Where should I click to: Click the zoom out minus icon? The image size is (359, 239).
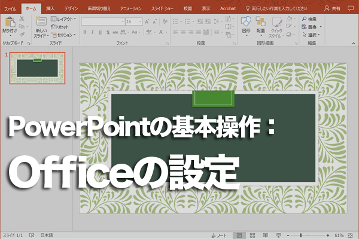(288, 235)
